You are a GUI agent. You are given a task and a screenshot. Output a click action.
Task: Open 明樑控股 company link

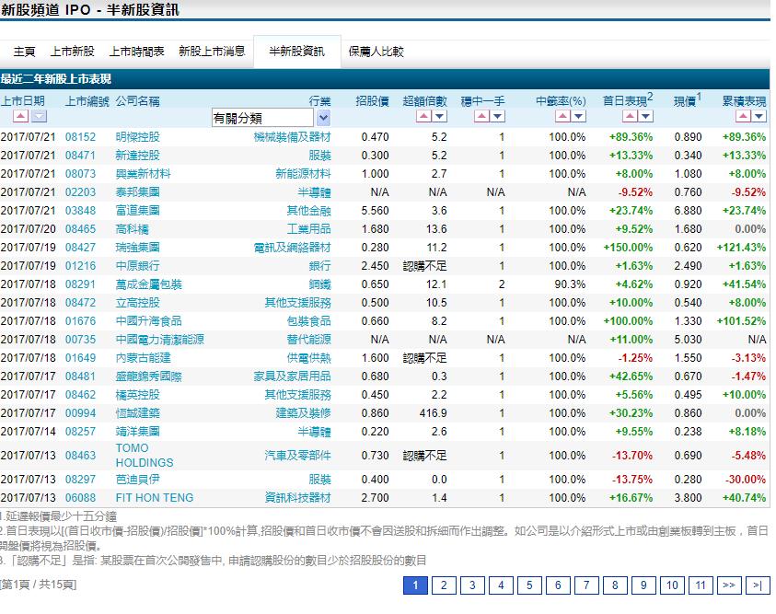(x=137, y=137)
